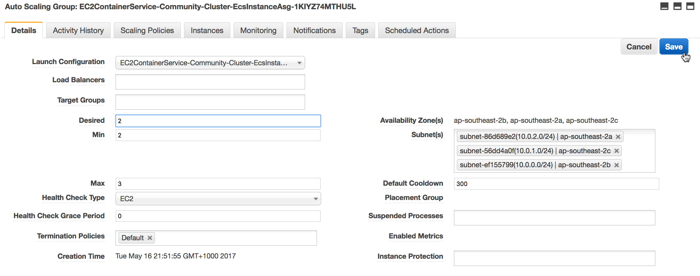Switch to the Activity History tab
The height and width of the screenshot is (276, 700).
pyautogui.click(x=78, y=30)
